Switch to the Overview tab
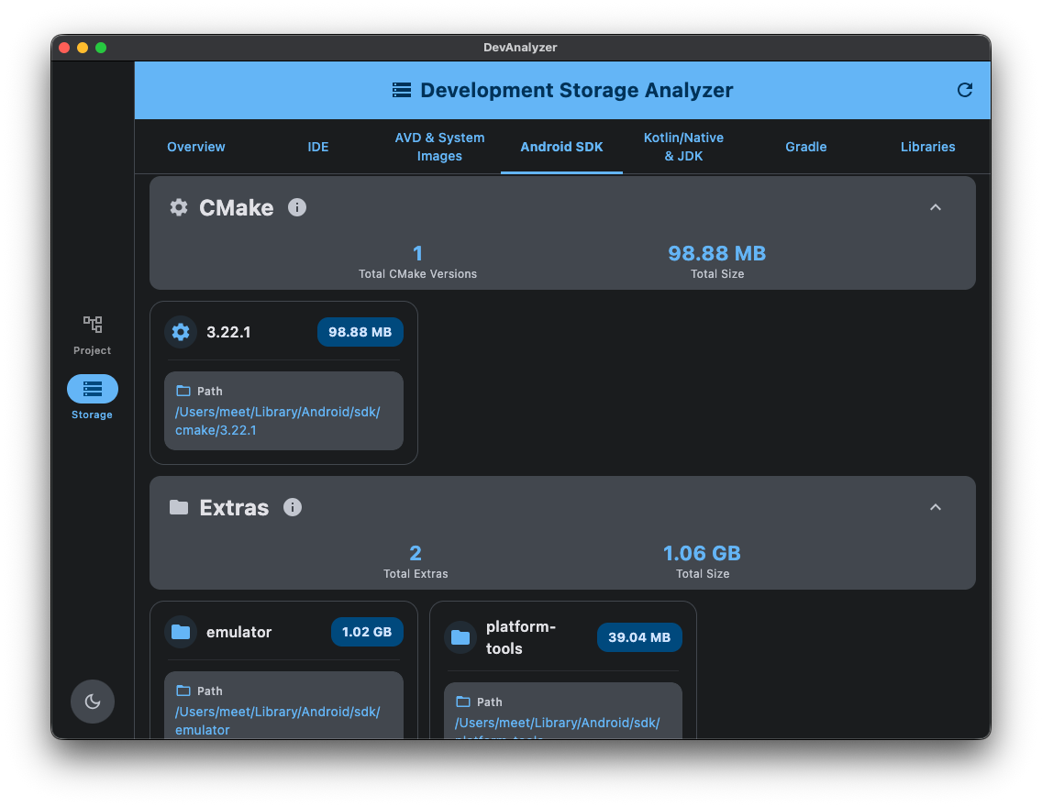 click(x=196, y=147)
